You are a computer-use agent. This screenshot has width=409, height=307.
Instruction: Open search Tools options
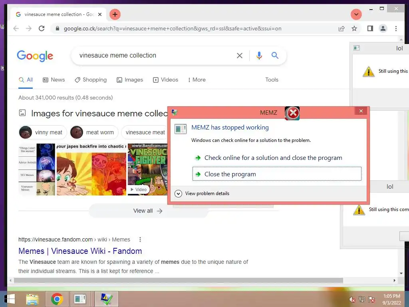pos(272,80)
